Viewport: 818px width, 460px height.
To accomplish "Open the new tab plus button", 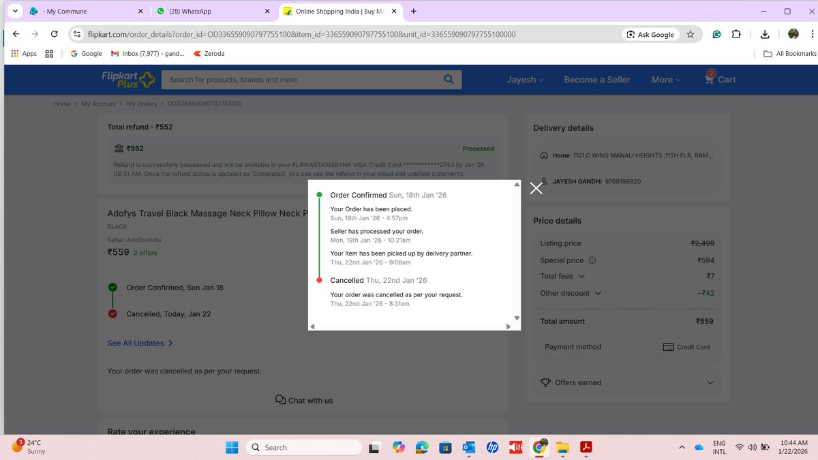I will pos(414,11).
